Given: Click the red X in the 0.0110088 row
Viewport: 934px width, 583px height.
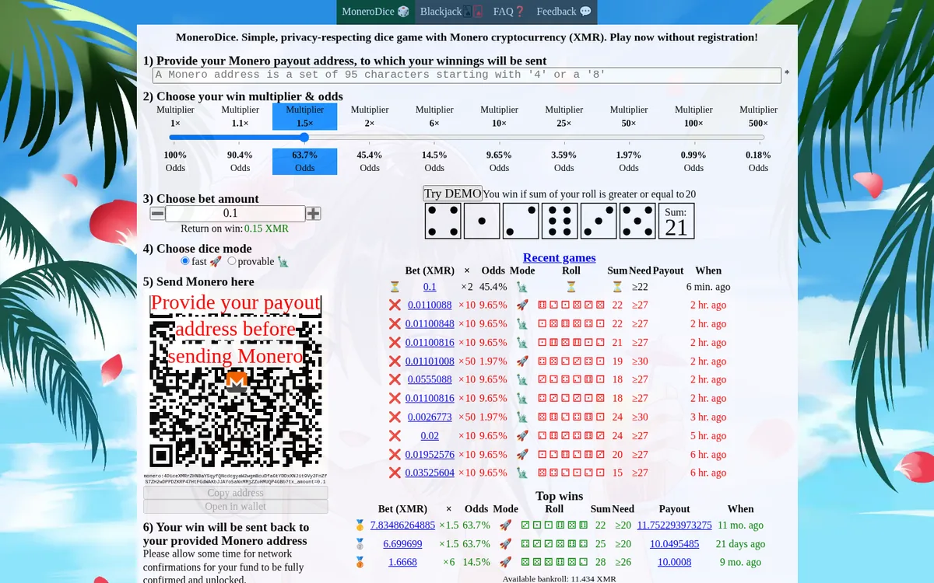Looking at the screenshot, I should 395,305.
